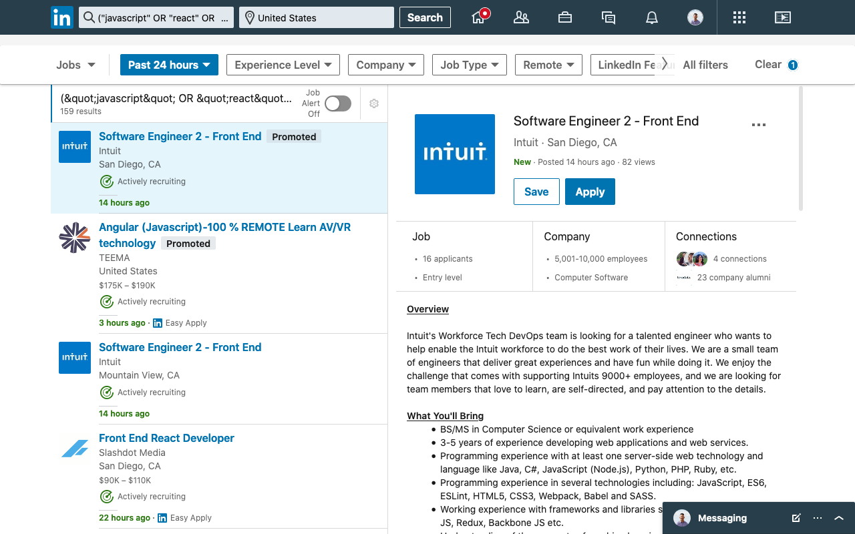Open the Messaging chat icon in navbar

[609, 18]
